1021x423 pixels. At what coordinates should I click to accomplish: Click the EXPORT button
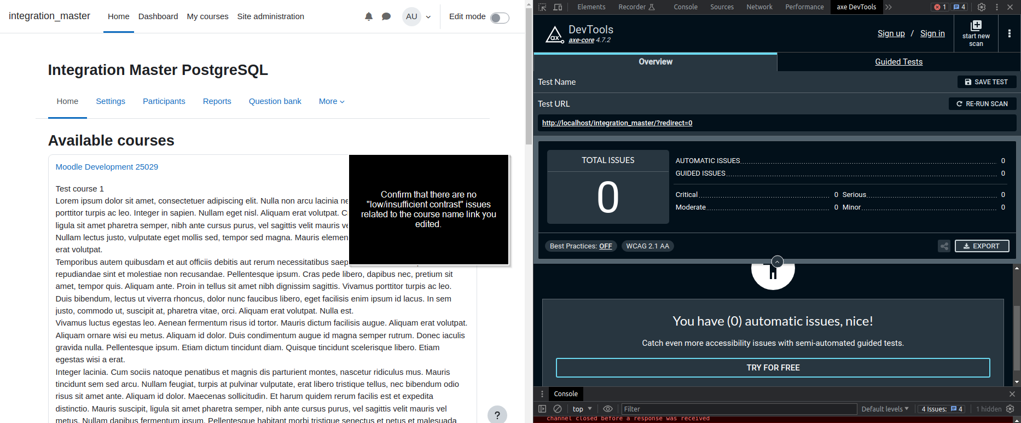coord(982,246)
